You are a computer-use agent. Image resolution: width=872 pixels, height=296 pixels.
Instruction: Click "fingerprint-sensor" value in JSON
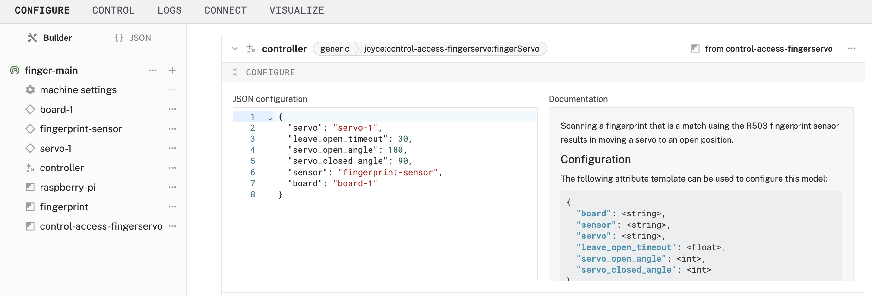click(x=388, y=172)
